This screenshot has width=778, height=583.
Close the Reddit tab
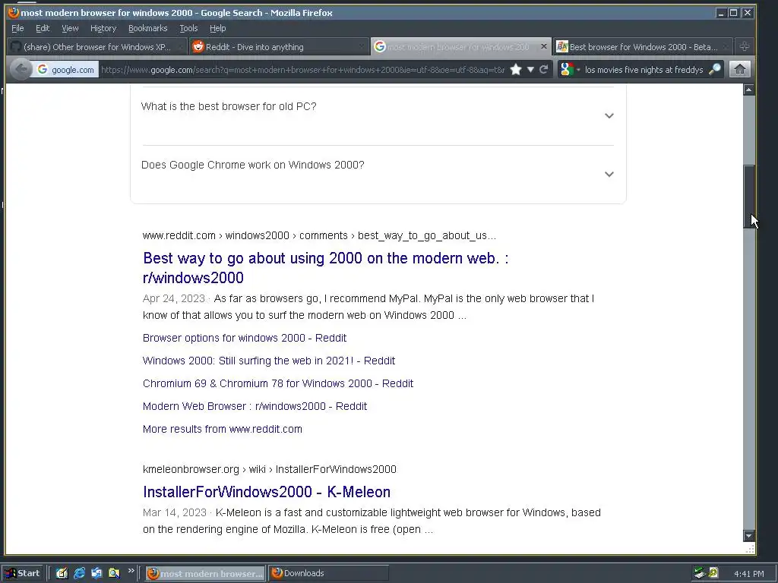click(362, 46)
